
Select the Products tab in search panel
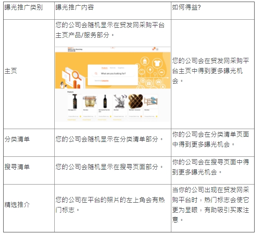(105, 68)
